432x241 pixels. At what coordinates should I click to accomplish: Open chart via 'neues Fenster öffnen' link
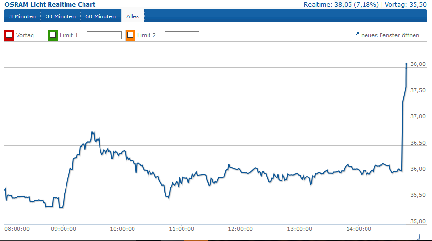[390, 35]
